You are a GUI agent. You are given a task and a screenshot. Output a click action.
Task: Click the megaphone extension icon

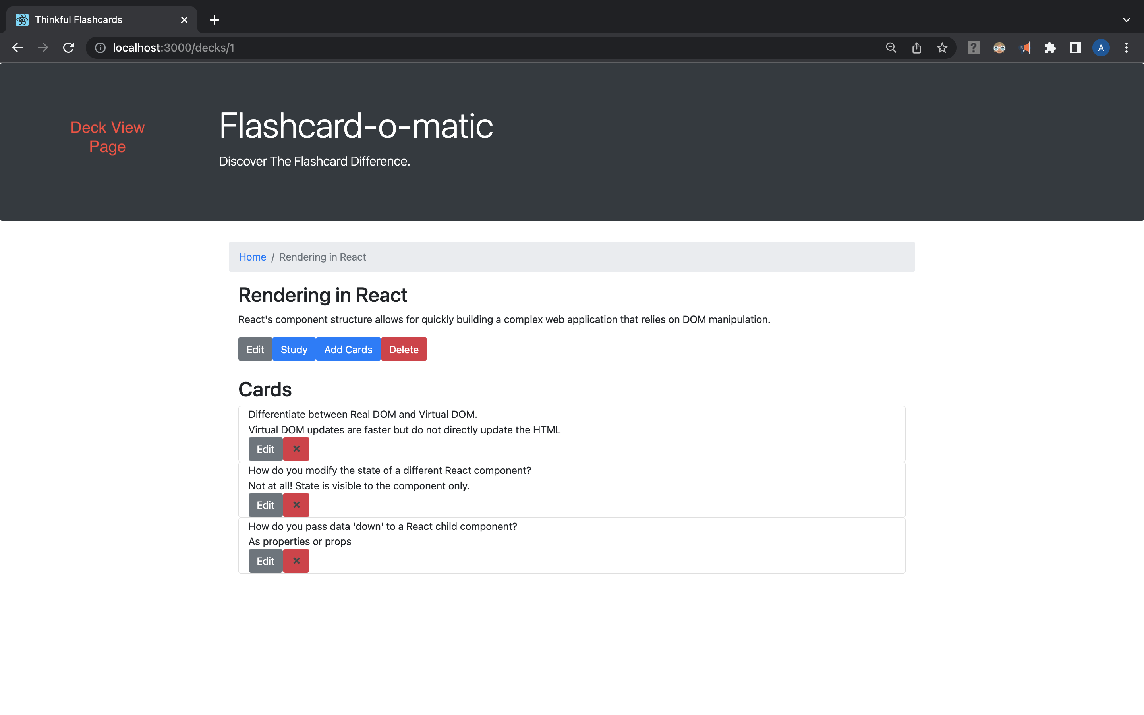pyautogui.click(x=1025, y=48)
